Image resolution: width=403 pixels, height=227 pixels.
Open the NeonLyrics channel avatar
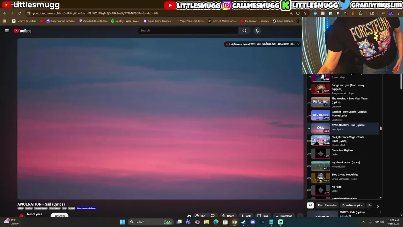(x=21, y=215)
